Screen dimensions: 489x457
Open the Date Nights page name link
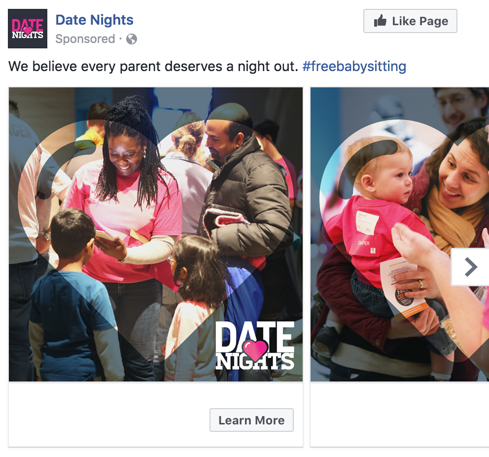click(94, 20)
